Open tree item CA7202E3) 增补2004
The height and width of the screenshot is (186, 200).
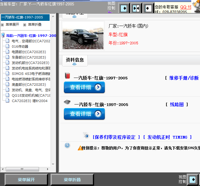pyautogui.click(x=30, y=101)
